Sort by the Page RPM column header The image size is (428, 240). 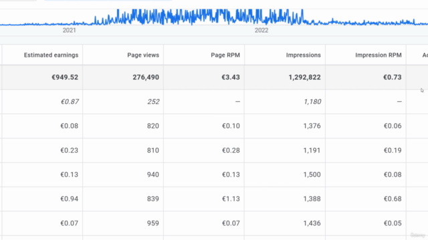[x=225, y=55]
